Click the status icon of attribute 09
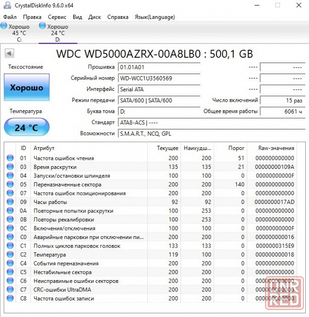The width and height of the screenshot is (309, 317). click(x=10, y=202)
